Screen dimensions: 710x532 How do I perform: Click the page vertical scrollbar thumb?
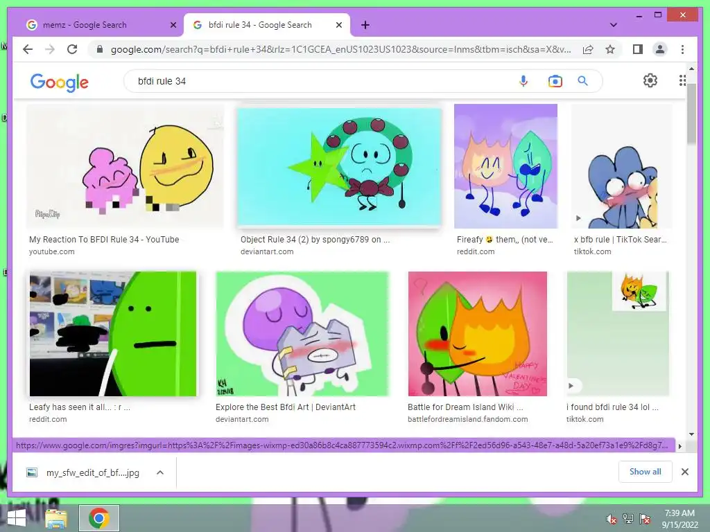pyautogui.click(x=691, y=113)
